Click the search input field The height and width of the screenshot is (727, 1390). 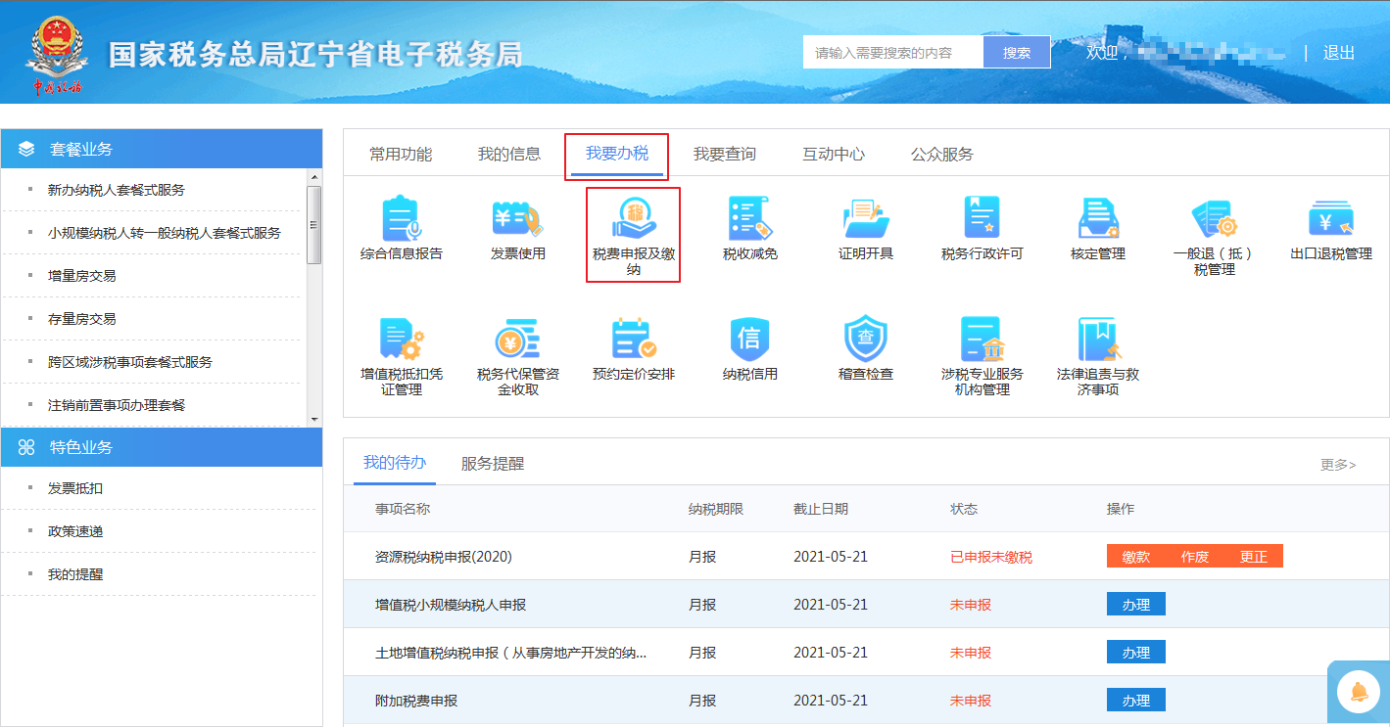(x=891, y=51)
